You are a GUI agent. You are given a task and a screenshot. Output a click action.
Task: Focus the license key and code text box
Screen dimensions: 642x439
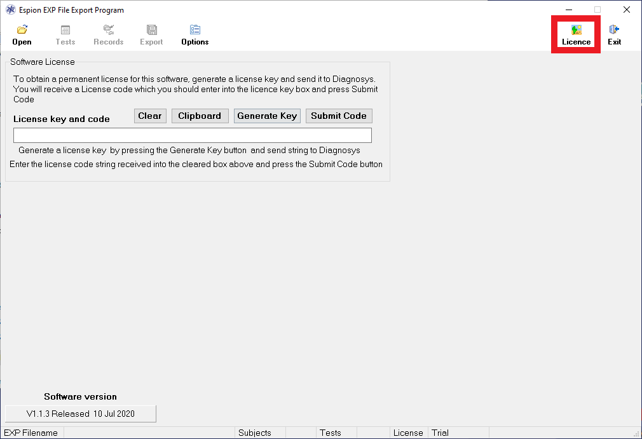pos(192,135)
